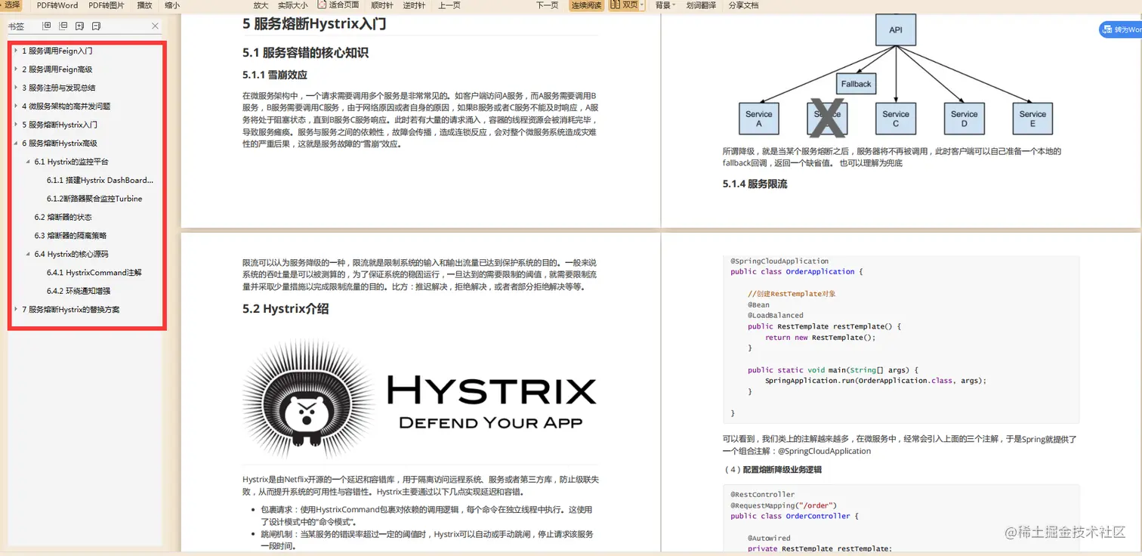Expand bookmark 5 服务熔断Hystrix入门 arrow
The width and height of the screenshot is (1142, 556).
[16, 125]
